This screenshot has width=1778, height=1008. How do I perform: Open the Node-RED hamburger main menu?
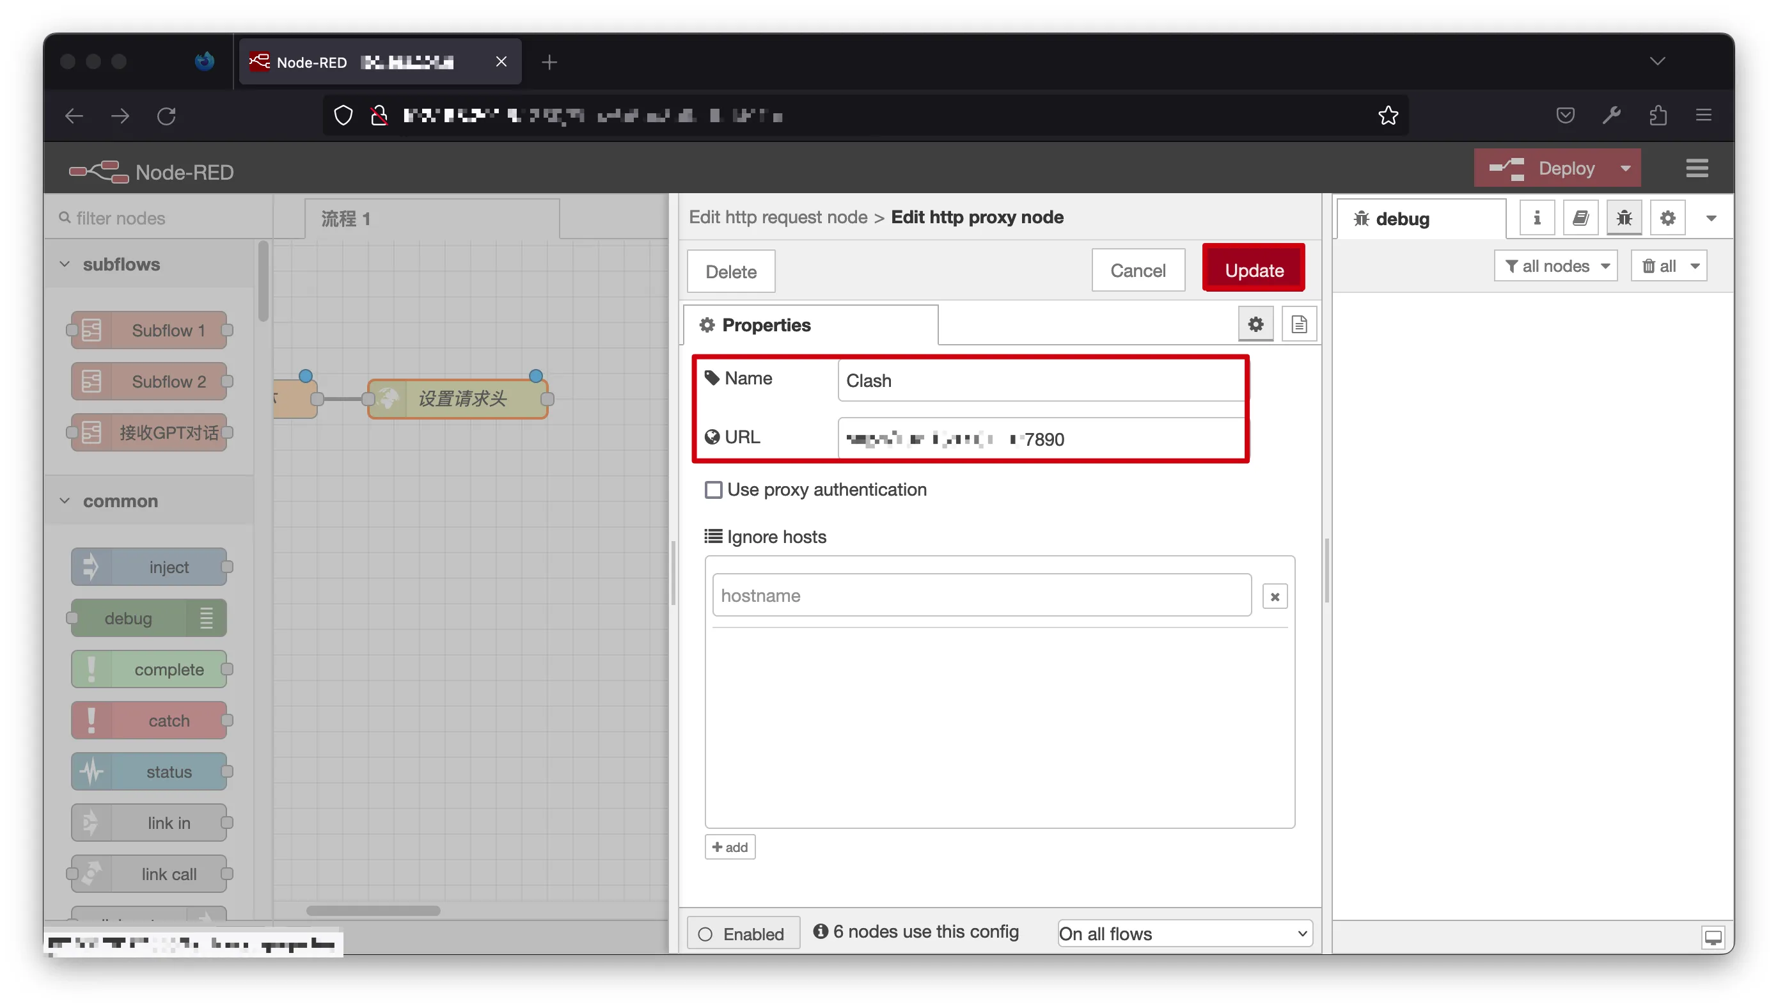pyautogui.click(x=1696, y=168)
